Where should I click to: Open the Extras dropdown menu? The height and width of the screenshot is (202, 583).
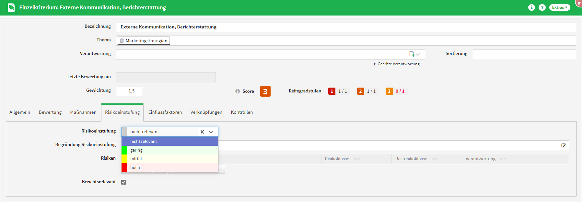pyautogui.click(x=559, y=7)
